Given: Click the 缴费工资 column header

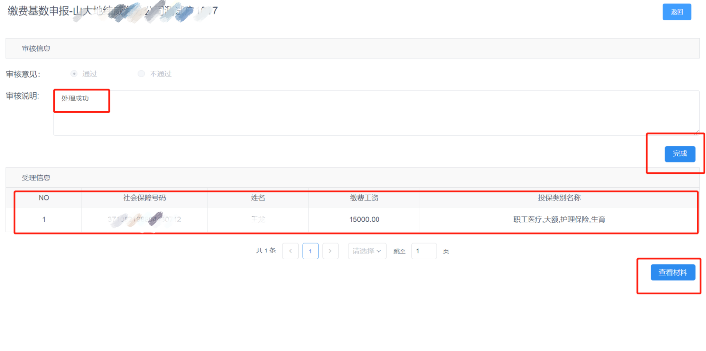Looking at the screenshot, I should 364,198.
